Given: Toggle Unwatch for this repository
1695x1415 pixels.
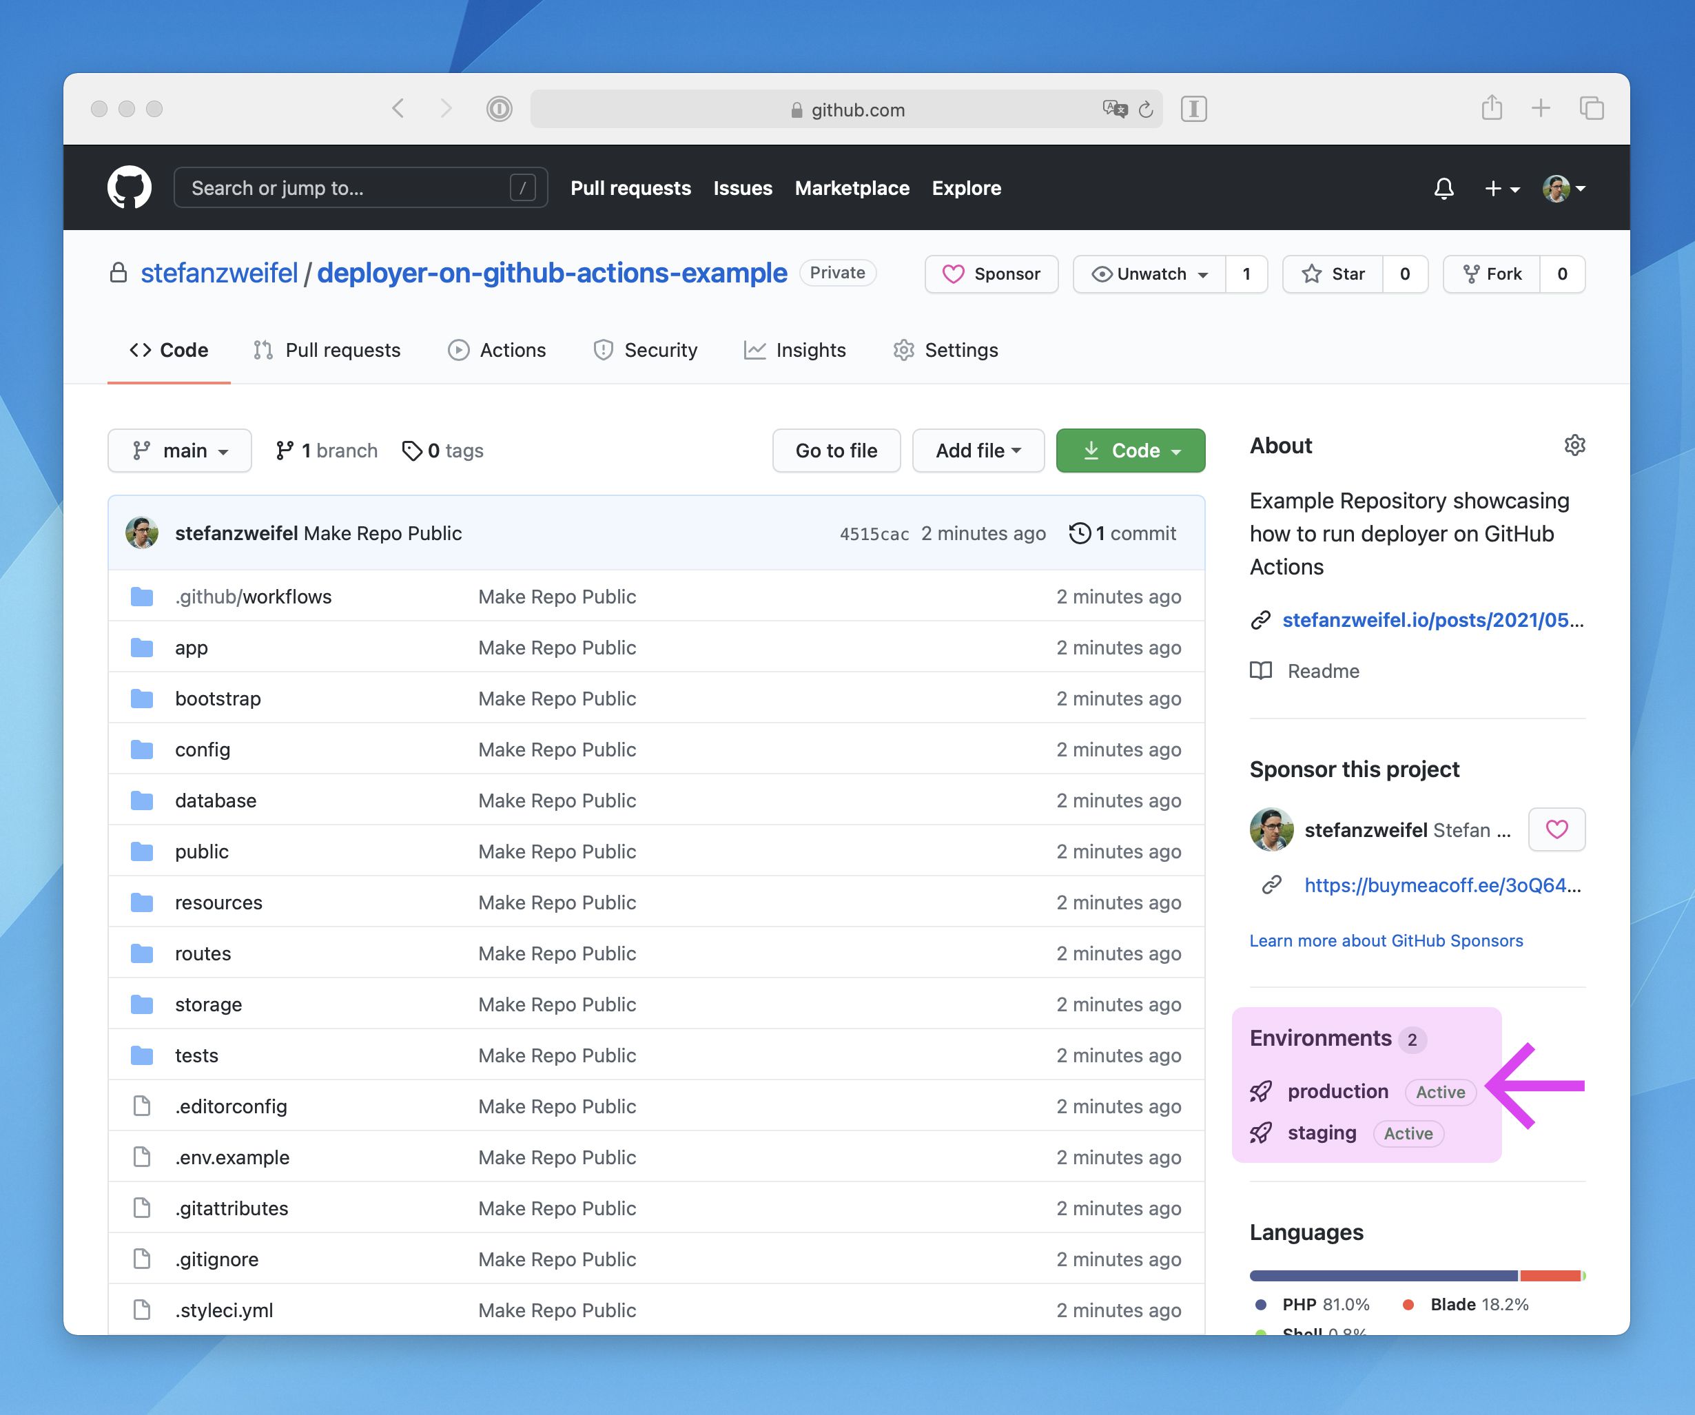Looking at the screenshot, I should point(1148,273).
